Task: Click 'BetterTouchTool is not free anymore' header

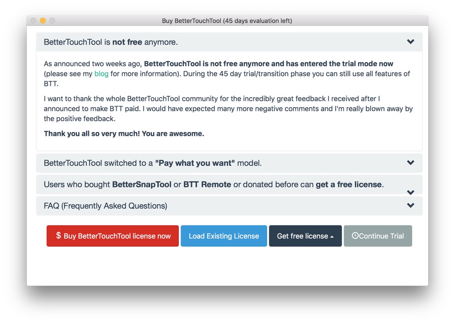Action: [x=229, y=42]
